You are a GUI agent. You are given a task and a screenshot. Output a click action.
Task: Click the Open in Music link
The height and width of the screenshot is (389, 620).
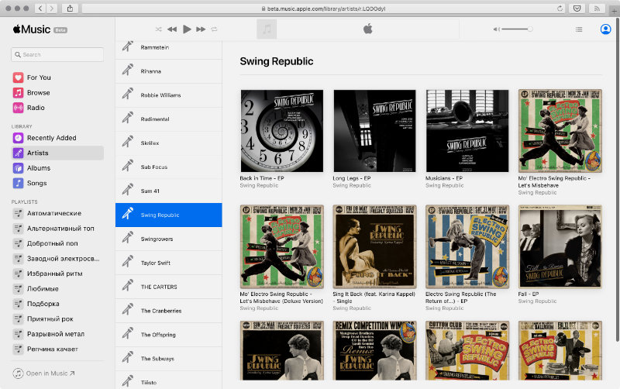click(x=44, y=374)
